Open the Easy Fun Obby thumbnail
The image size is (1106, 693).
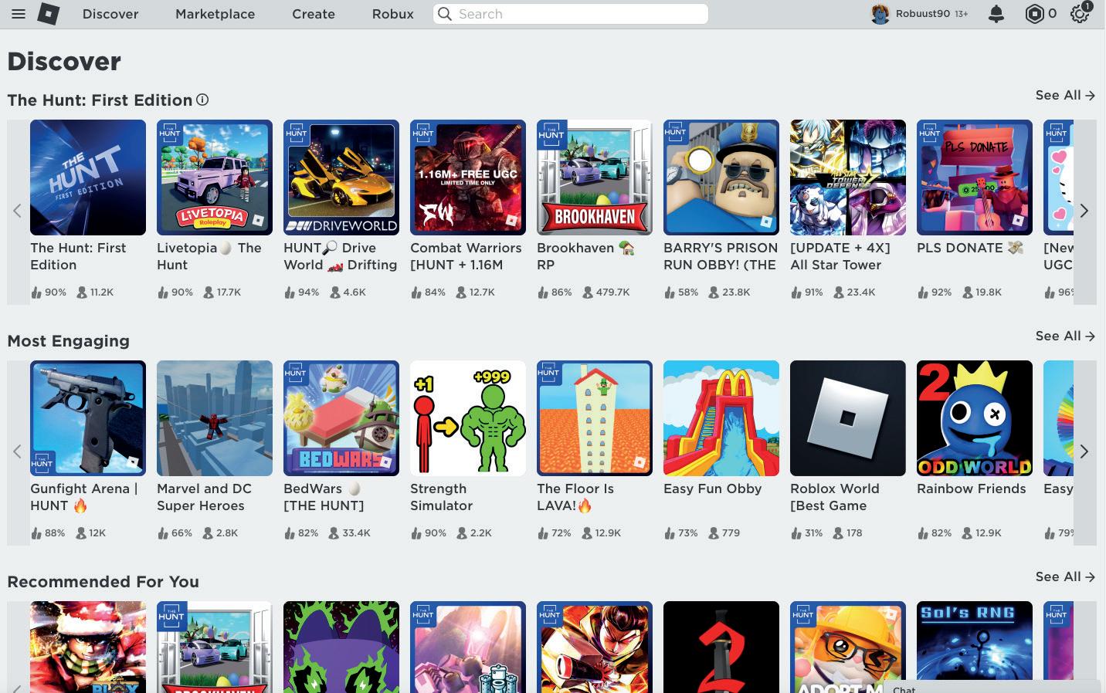(721, 418)
